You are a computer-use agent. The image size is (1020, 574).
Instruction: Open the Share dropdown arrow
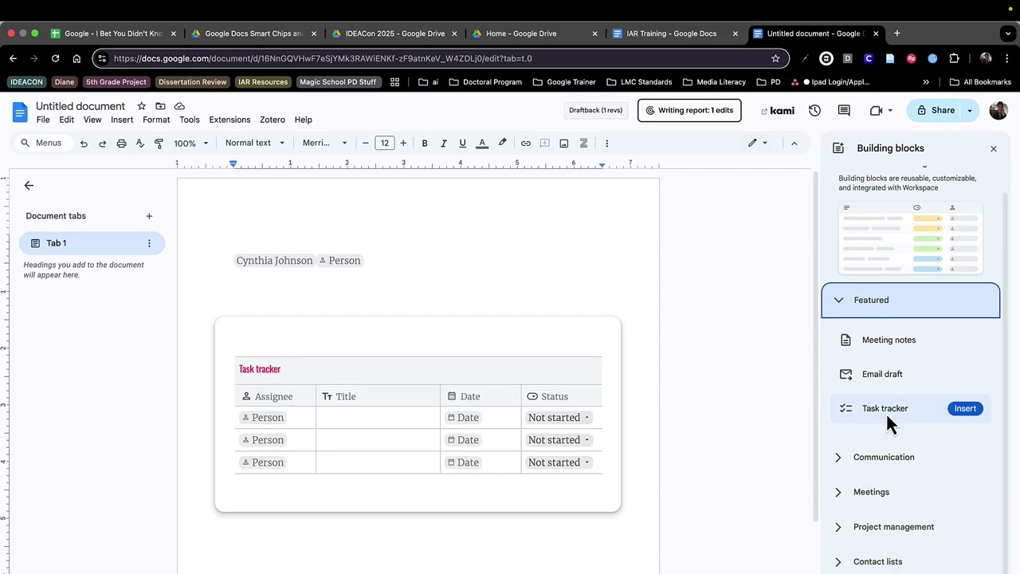[970, 111]
